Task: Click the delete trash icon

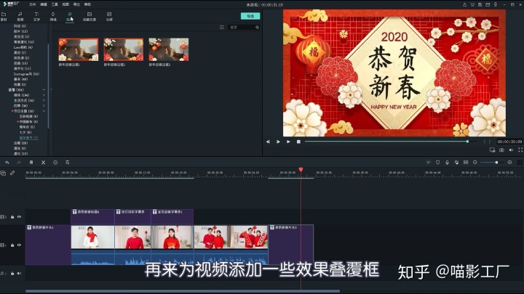Action: pos(31,163)
